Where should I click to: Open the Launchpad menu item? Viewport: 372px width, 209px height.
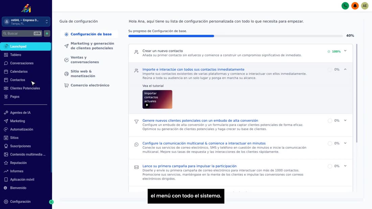tap(25, 46)
